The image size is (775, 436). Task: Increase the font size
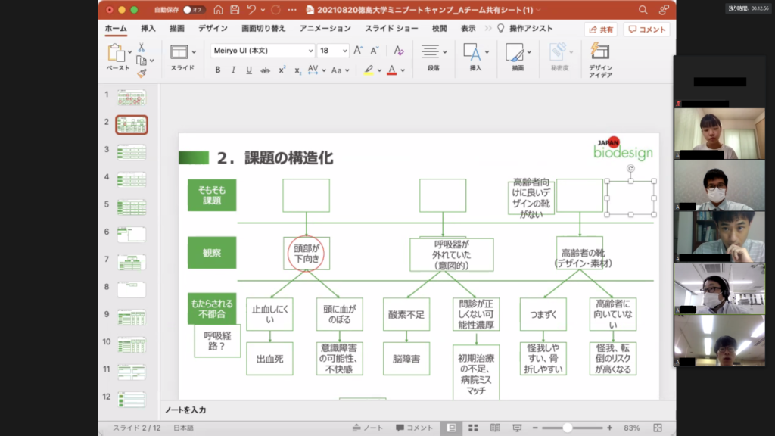pos(358,51)
